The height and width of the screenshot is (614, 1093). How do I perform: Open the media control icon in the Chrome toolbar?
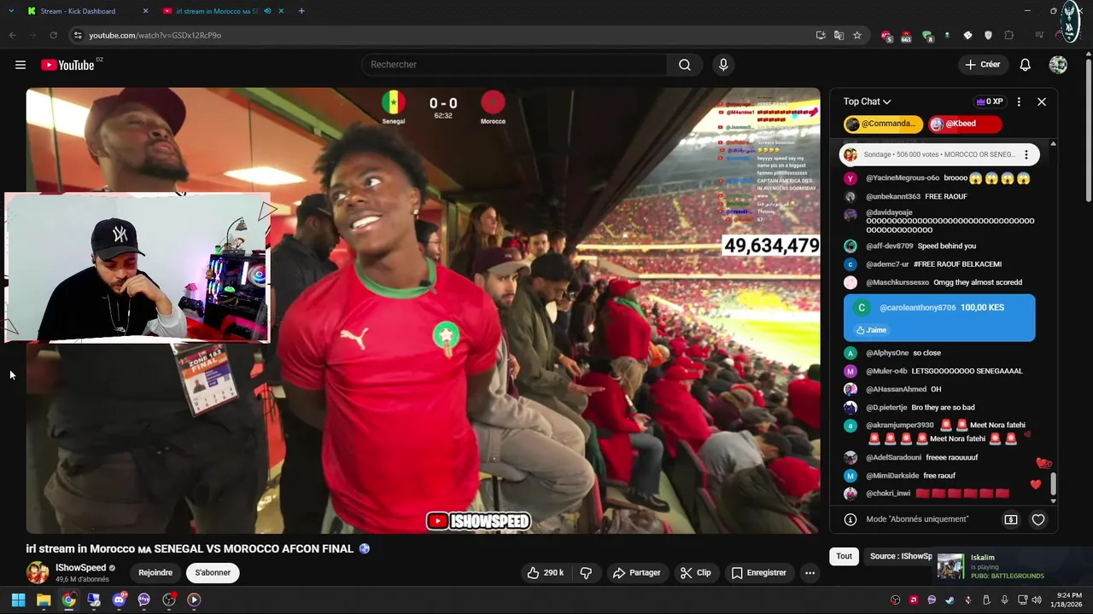(1039, 35)
